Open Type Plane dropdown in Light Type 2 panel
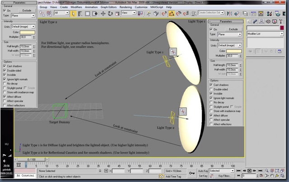 pos(23,15)
